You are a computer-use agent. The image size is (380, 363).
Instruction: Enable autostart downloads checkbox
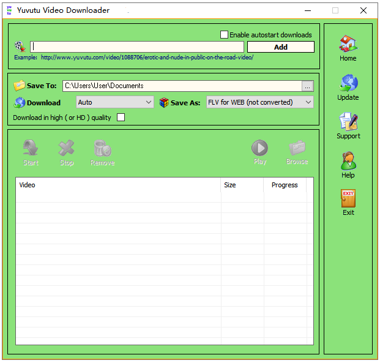[x=224, y=35]
